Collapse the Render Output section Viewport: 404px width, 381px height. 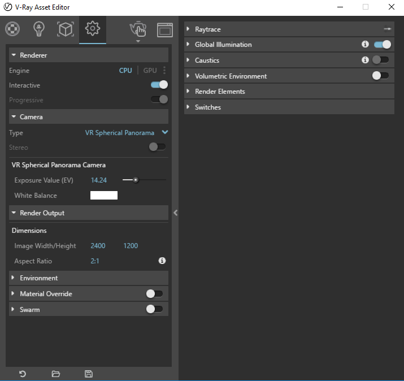(x=89, y=213)
